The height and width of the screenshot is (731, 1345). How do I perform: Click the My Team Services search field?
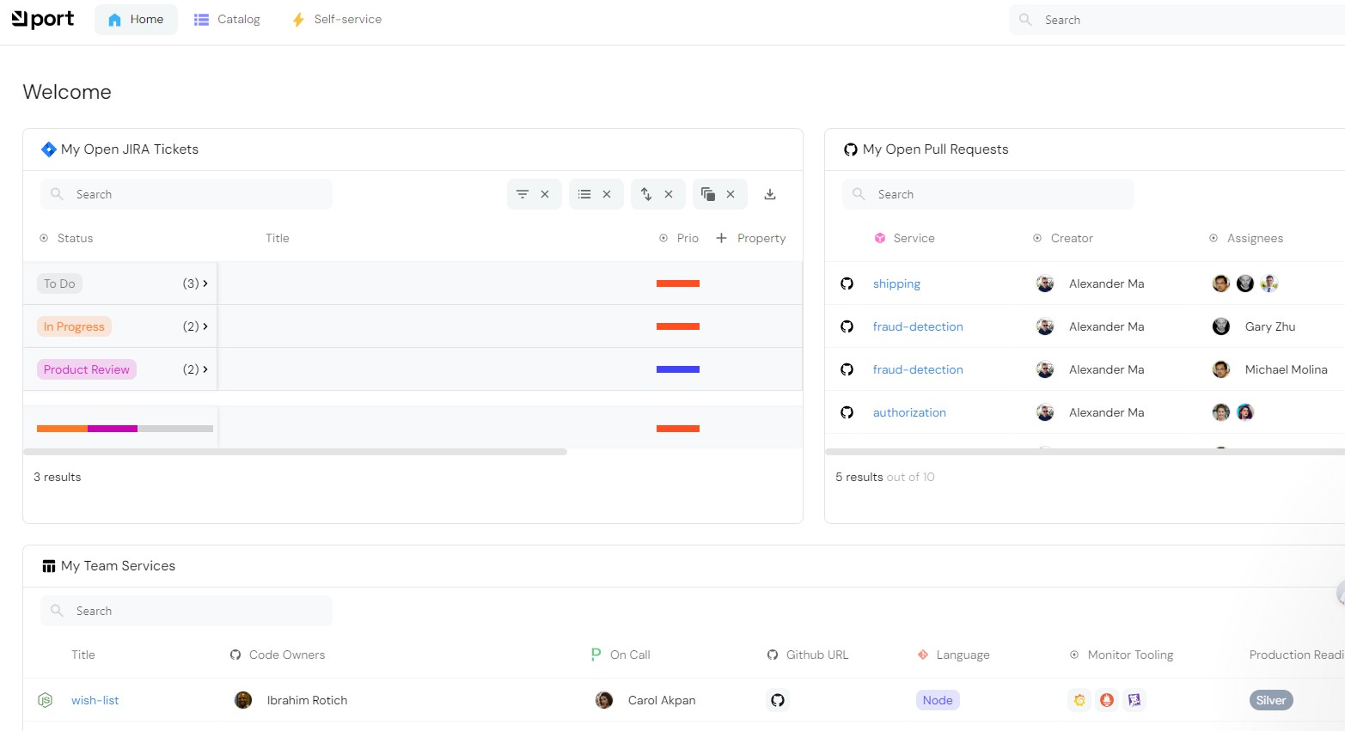[186, 611]
